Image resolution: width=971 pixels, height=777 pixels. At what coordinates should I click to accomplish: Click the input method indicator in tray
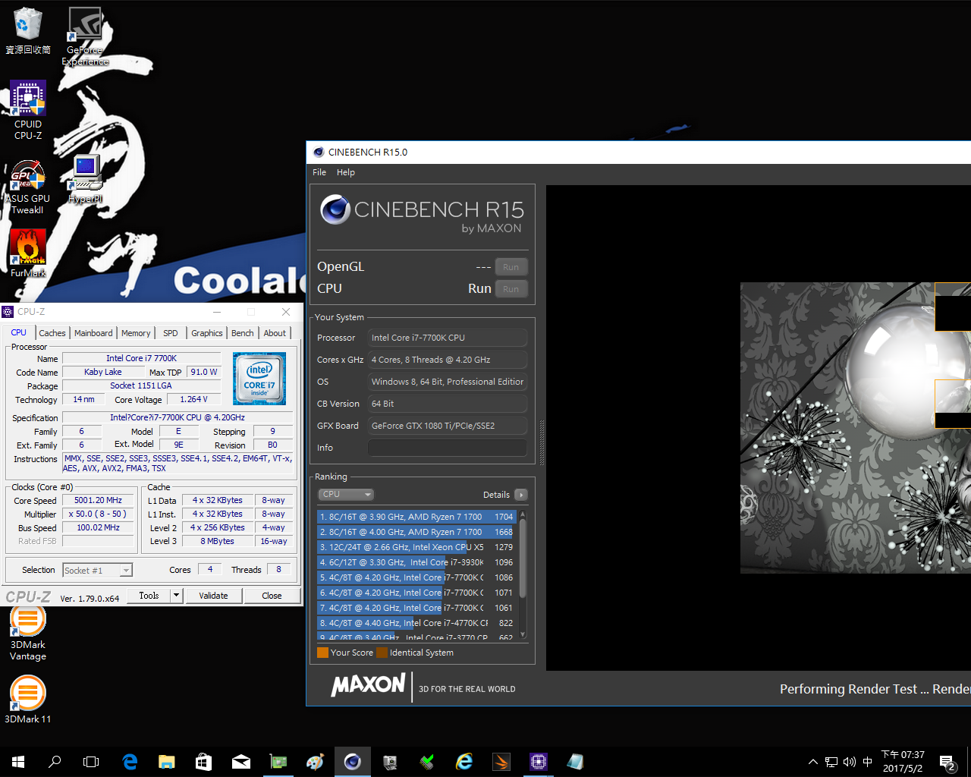pos(868,762)
